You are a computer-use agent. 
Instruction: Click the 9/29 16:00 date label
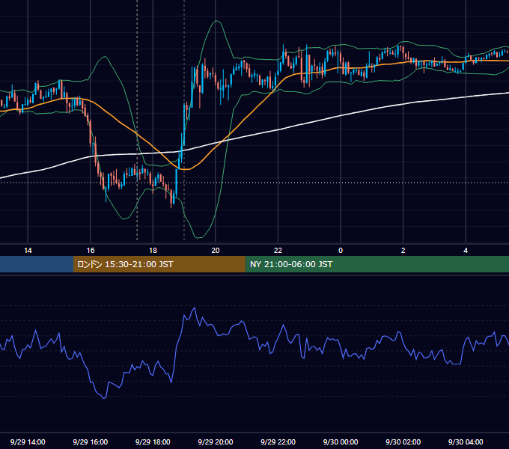[x=91, y=442]
